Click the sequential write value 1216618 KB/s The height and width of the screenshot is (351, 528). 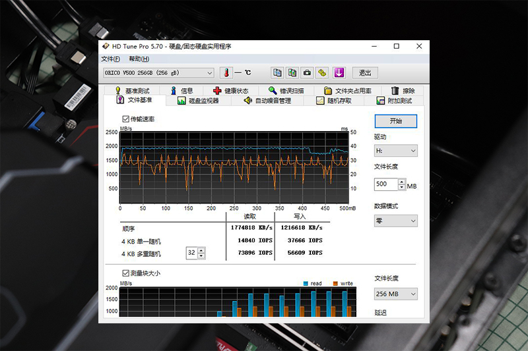coord(302,227)
